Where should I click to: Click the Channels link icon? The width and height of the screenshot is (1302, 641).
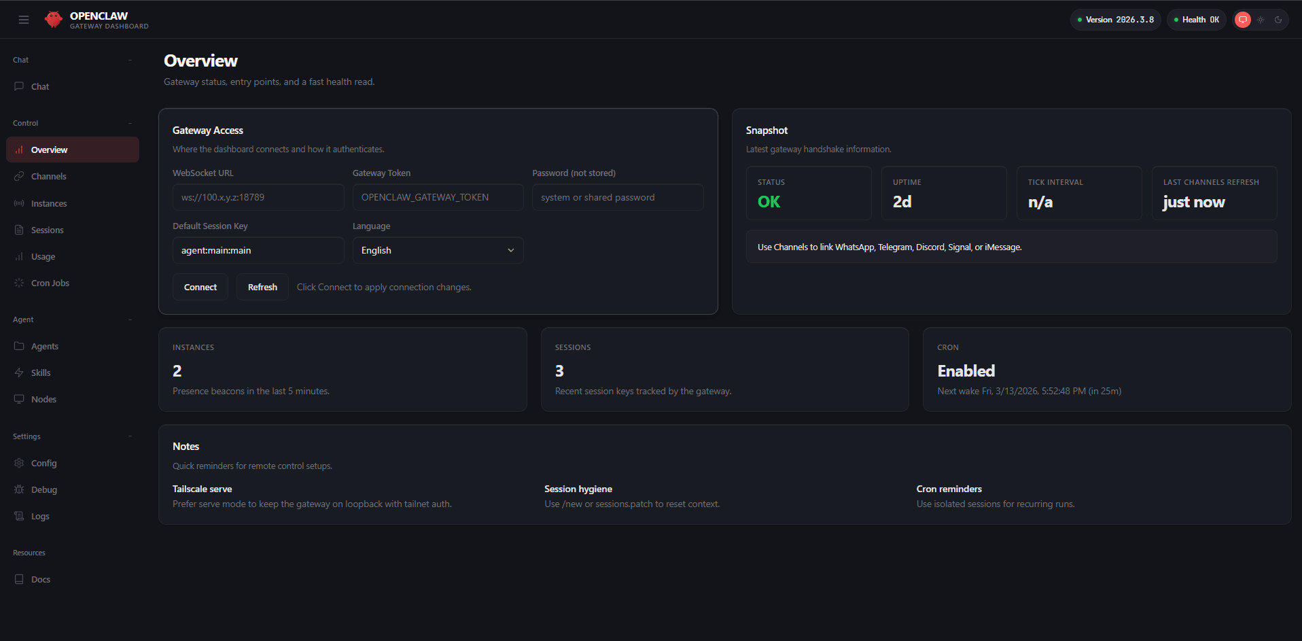tap(19, 176)
